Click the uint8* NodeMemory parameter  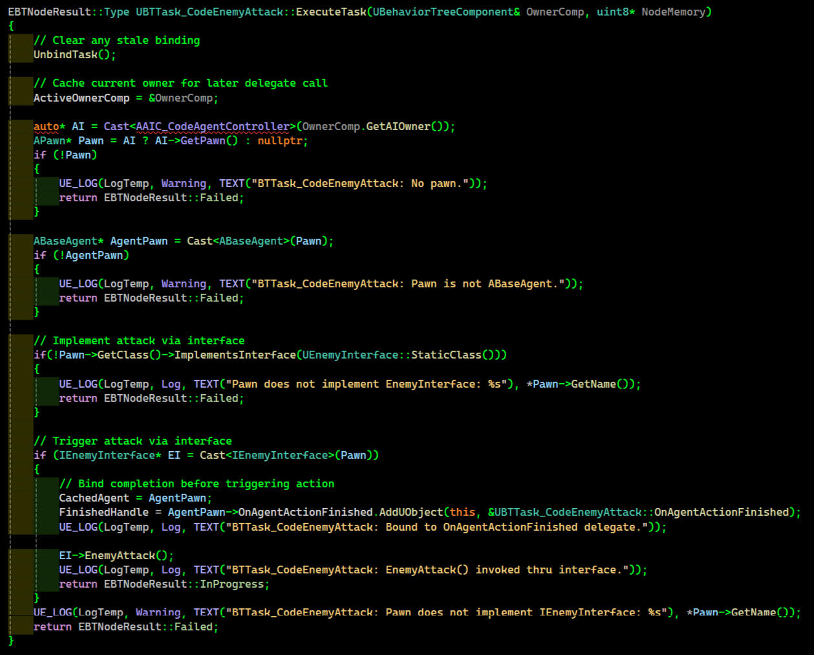tap(651, 12)
